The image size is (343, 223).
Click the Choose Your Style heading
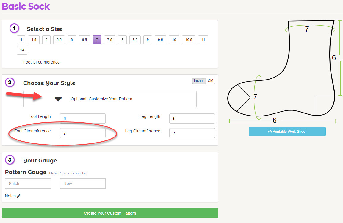49,83
